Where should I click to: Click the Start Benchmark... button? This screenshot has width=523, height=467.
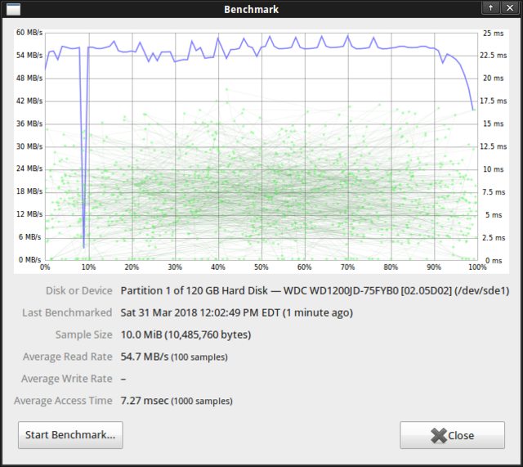point(70,435)
